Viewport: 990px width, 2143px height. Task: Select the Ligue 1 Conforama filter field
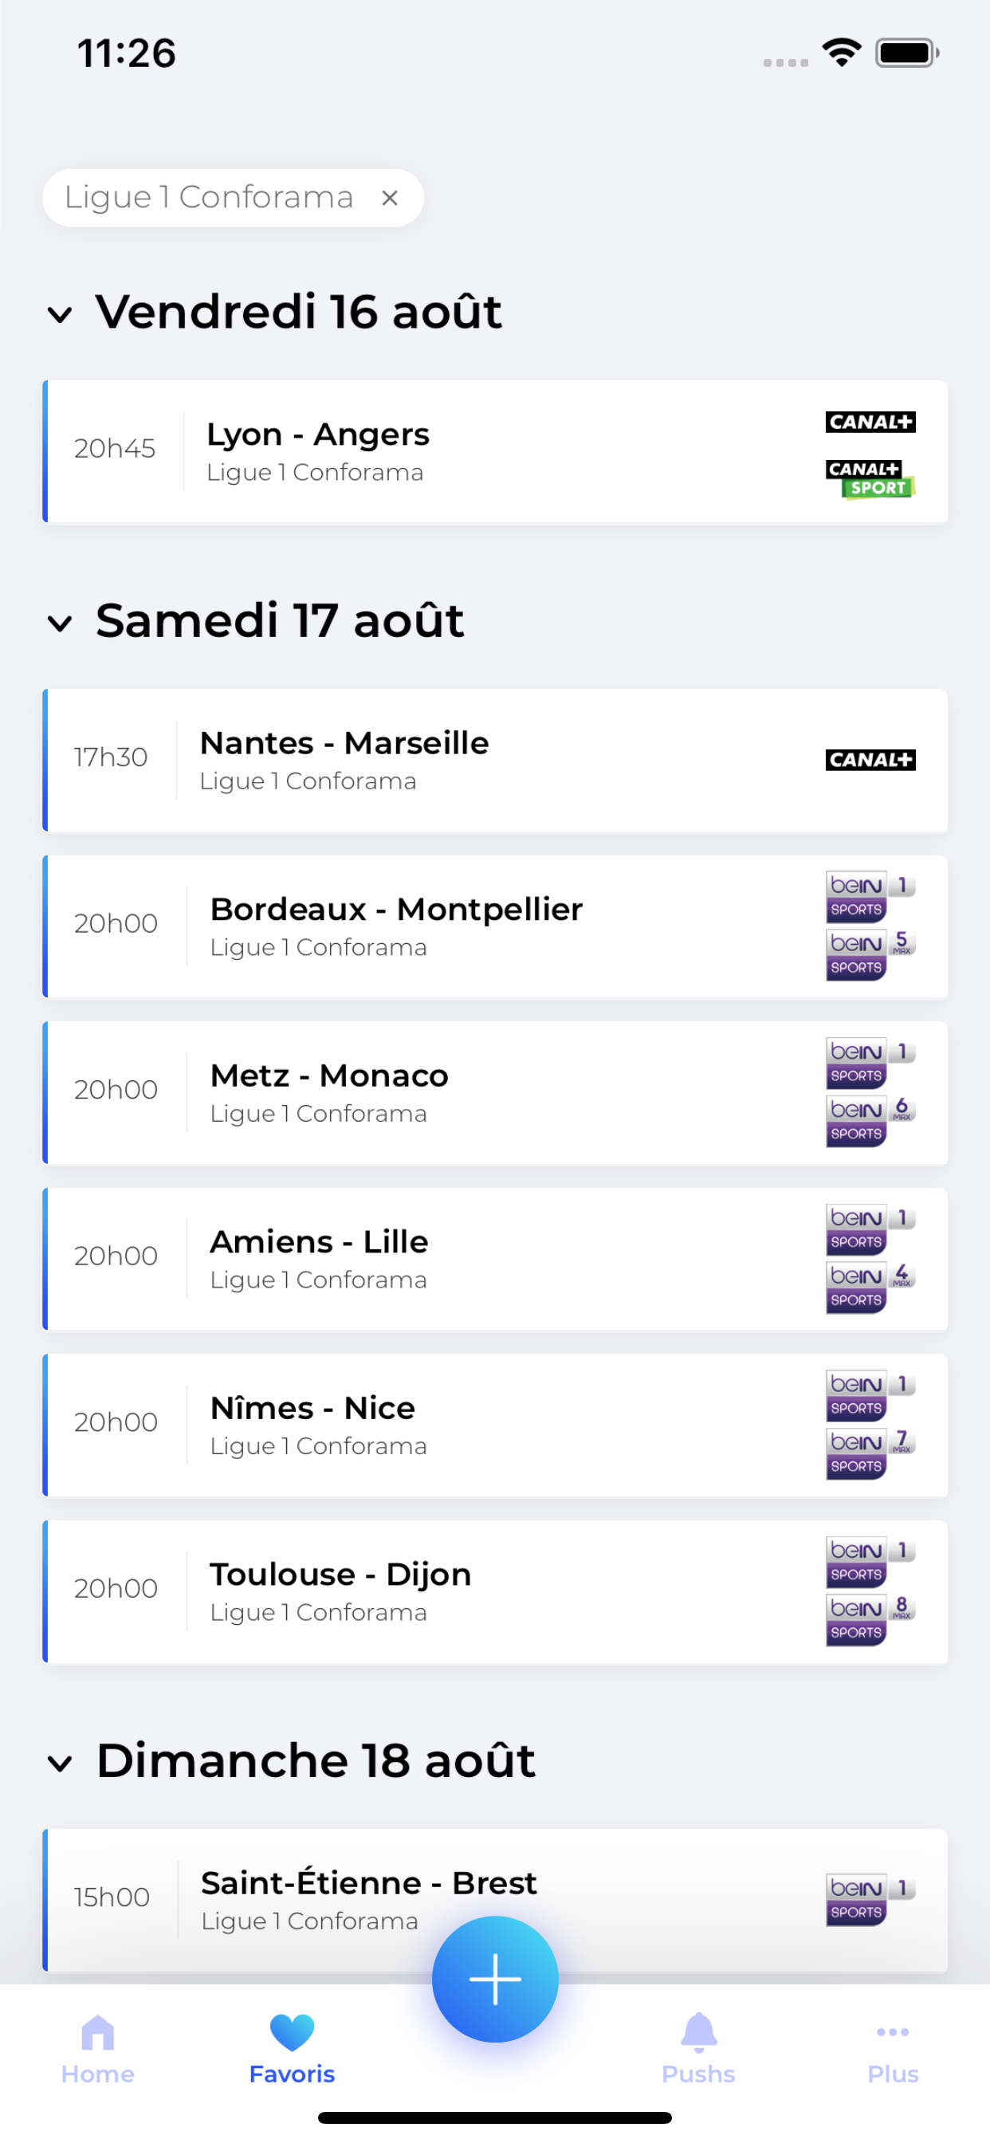click(x=209, y=198)
